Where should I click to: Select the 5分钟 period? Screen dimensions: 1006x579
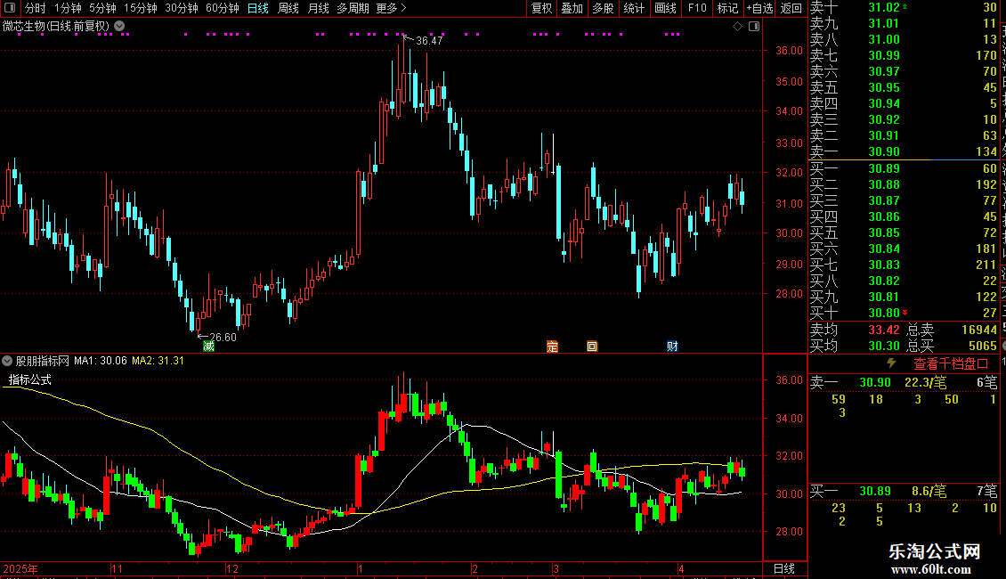click(102, 8)
